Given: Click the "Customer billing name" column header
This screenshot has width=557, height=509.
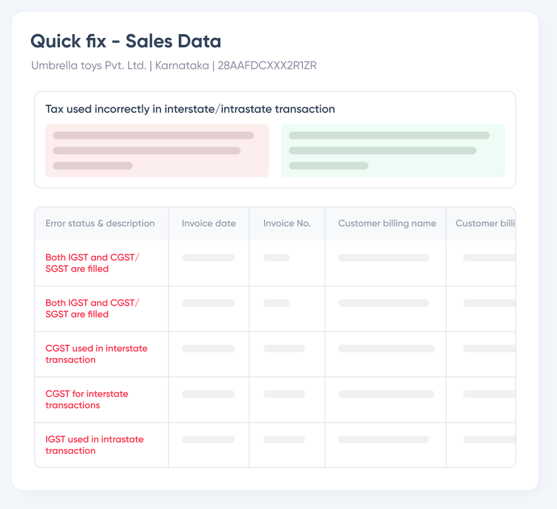Looking at the screenshot, I should [386, 224].
